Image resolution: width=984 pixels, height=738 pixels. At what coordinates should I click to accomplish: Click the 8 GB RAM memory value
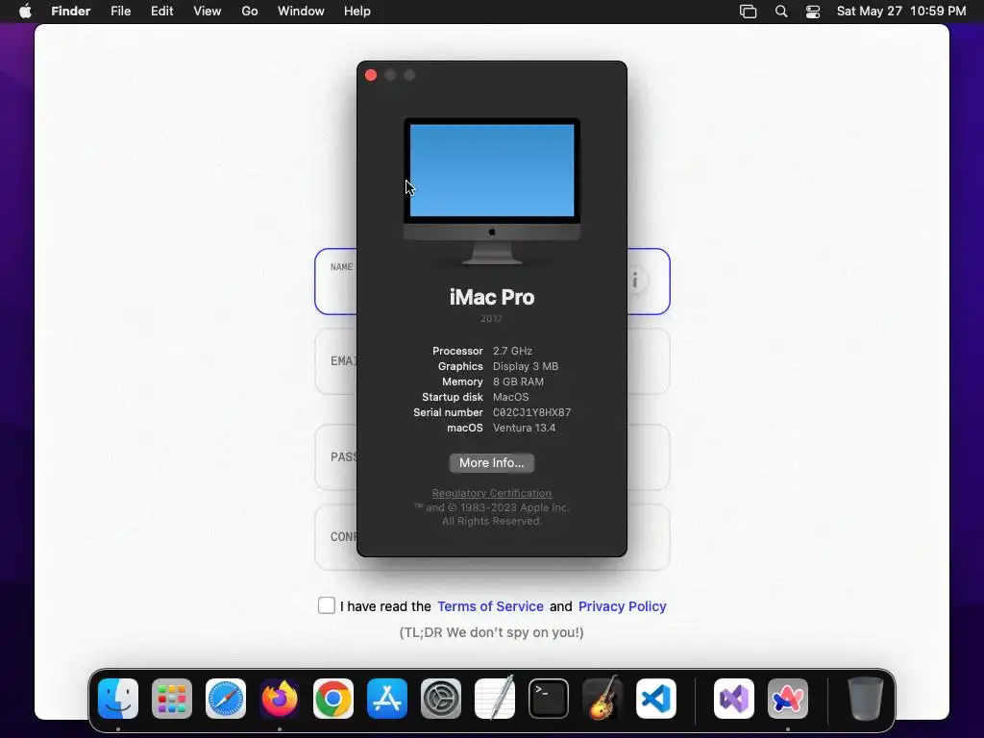[518, 381]
